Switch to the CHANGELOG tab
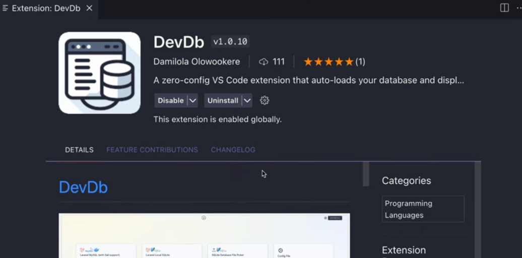This screenshot has width=522, height=258. pyautogui.click(x=233, y=150)
